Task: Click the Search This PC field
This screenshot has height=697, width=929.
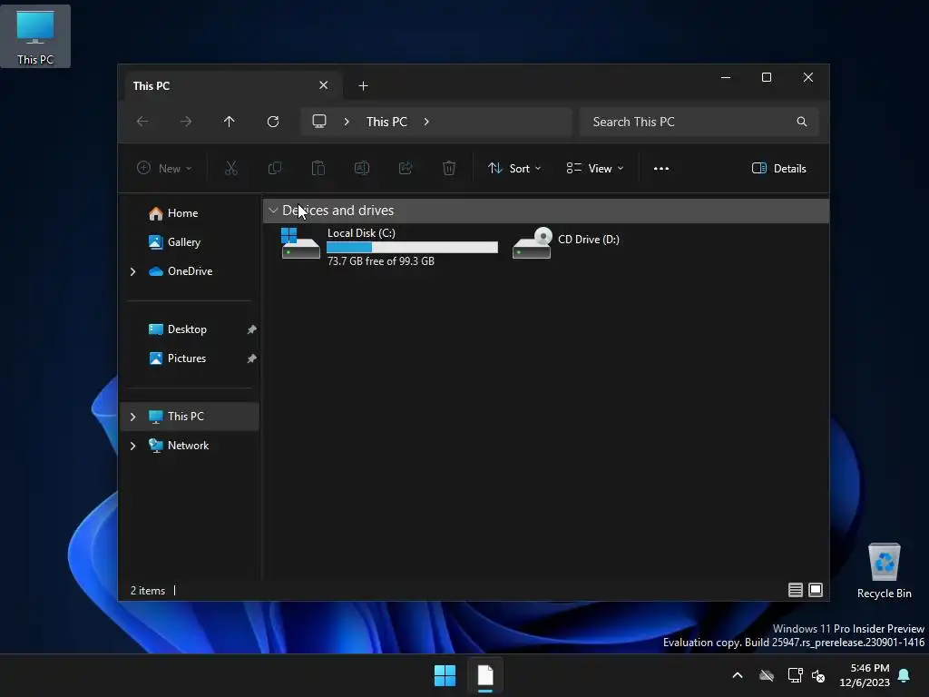Action: 699,122
